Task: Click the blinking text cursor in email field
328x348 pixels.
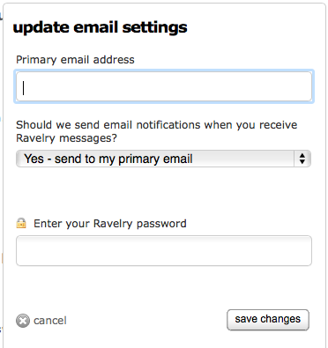Action: [24, 88]
